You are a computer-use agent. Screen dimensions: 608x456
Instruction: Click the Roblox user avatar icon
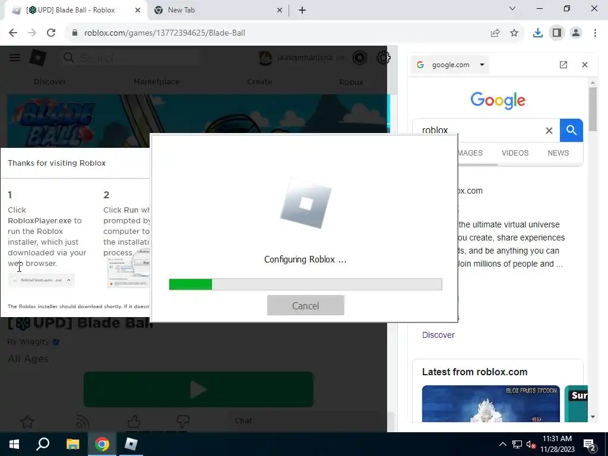coord(265,58)
